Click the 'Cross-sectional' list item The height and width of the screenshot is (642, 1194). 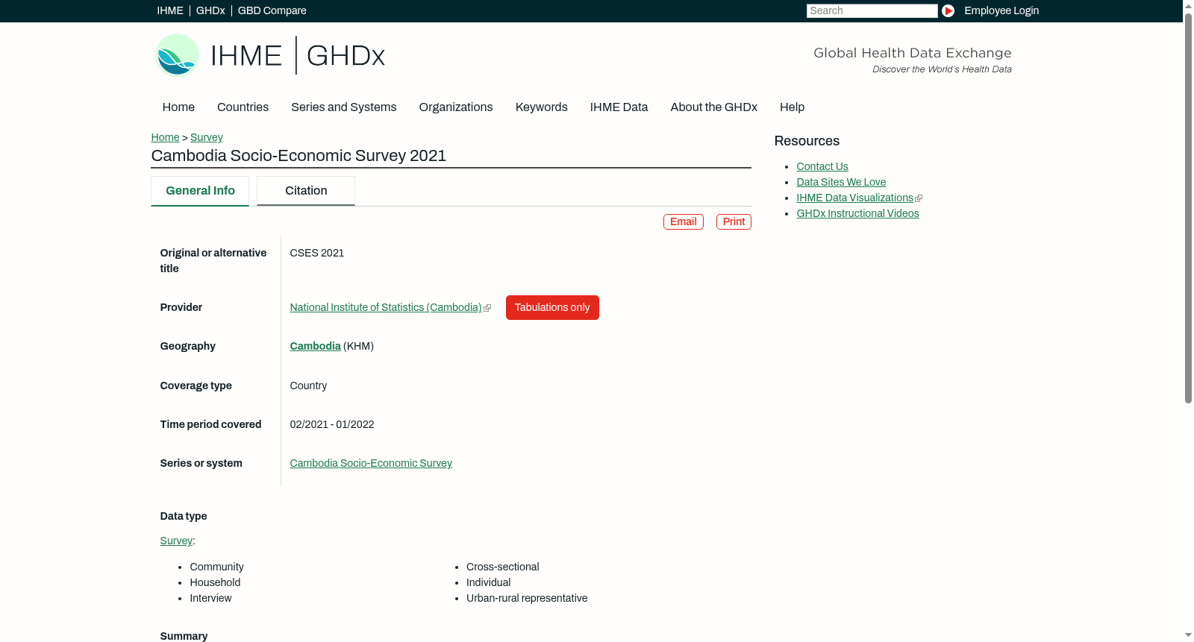[x=502, y=567]
